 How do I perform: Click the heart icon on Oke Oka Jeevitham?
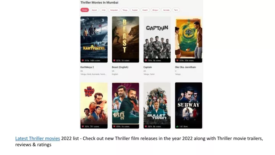click(177, 60)
